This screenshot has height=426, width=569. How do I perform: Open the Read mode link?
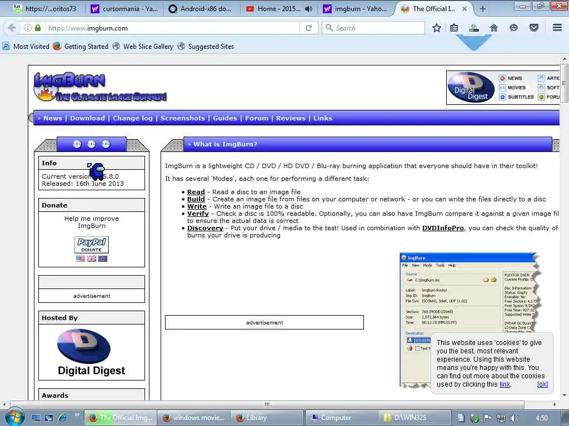coord(196,192)
